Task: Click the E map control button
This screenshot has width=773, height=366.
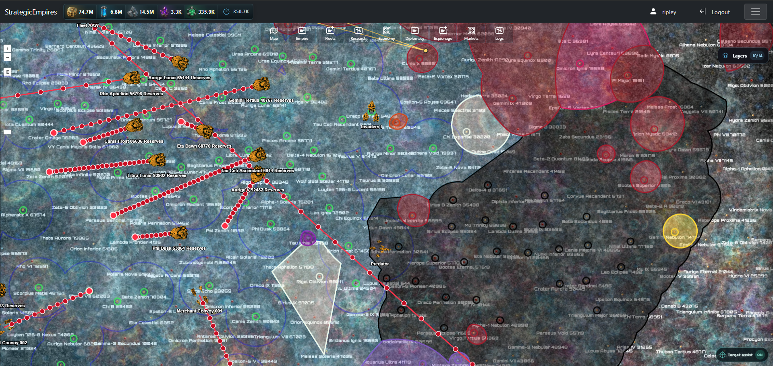Action: [x=7, y=72]
